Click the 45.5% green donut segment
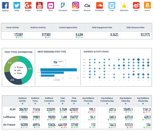Screen dimensions: 153x131 click(x=30, y=68)
